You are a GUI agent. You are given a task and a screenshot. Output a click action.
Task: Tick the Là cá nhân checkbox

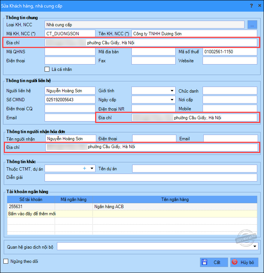tap(47, 69)
